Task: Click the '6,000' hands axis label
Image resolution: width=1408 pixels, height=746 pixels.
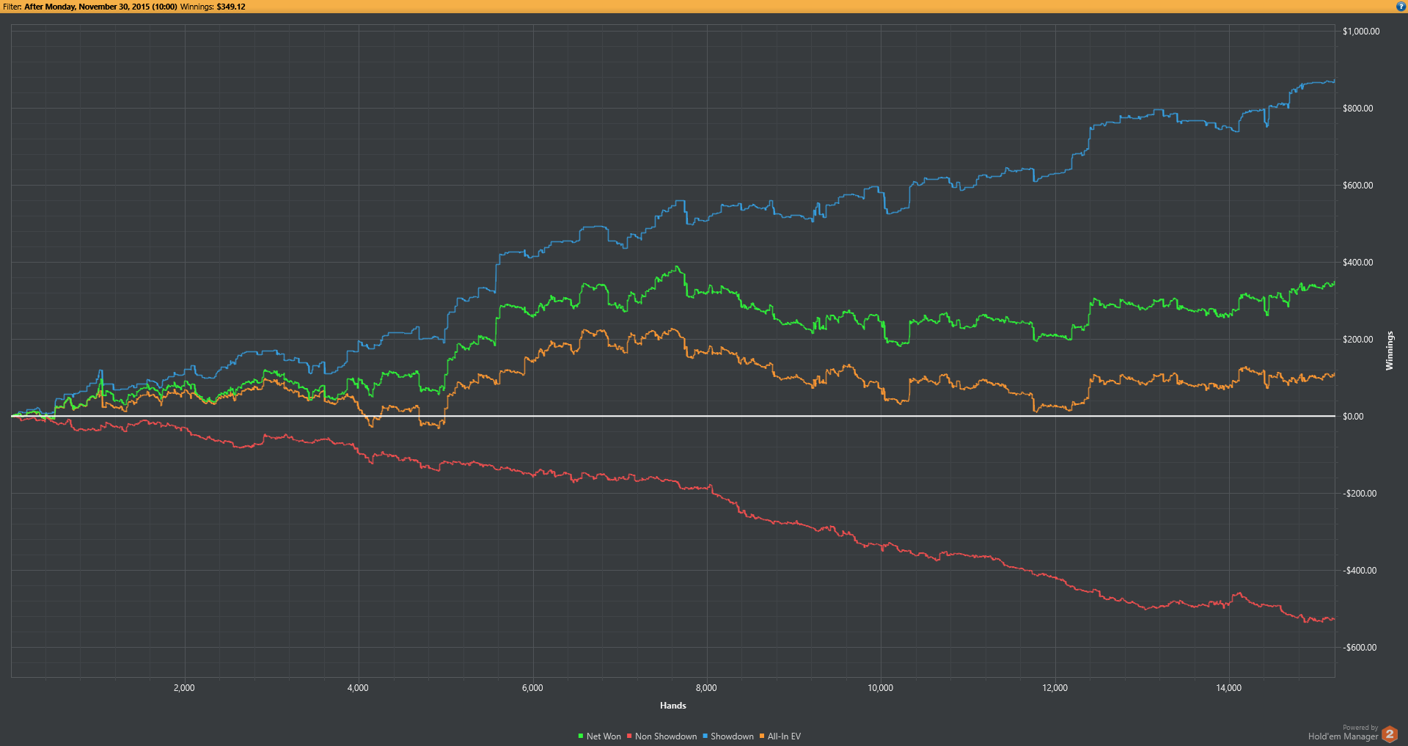Action: [x=532, y=688]
